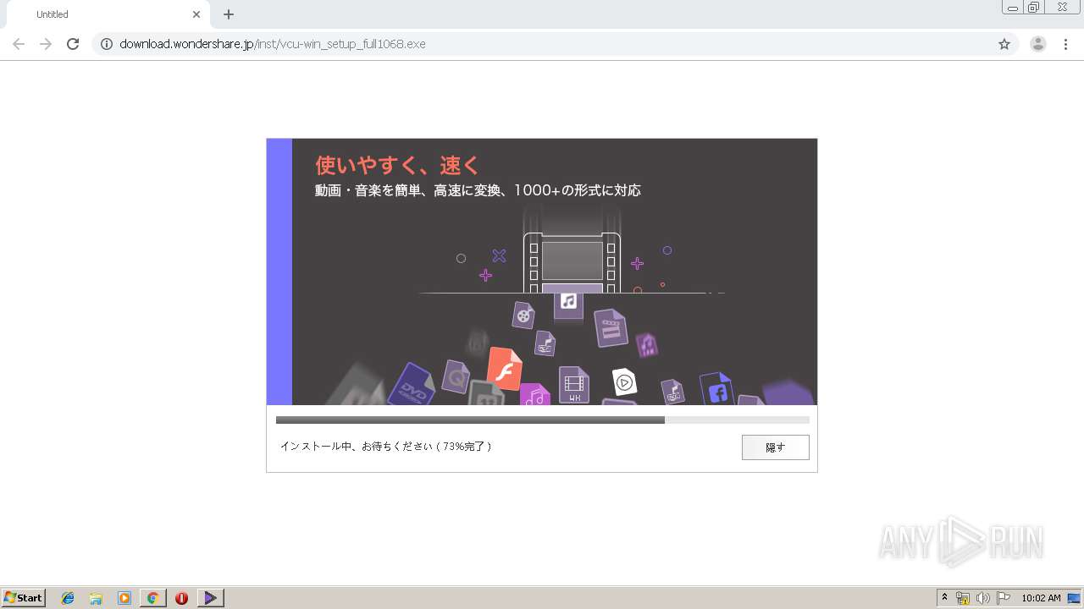Open the Action Center flag icon
The image size is (1084, 609).
pos(1004,598)
